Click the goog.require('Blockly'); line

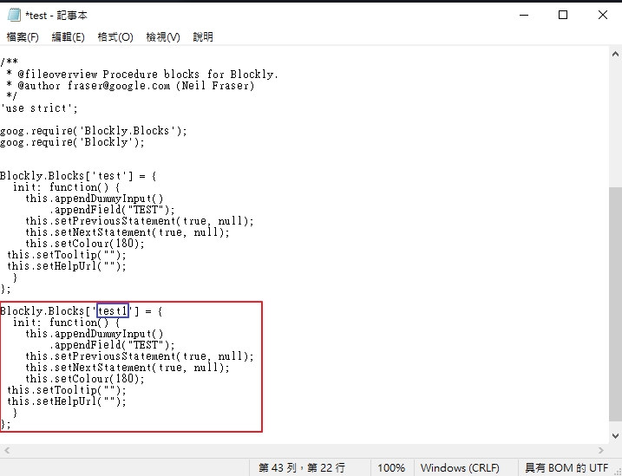(x=72, y=142)
